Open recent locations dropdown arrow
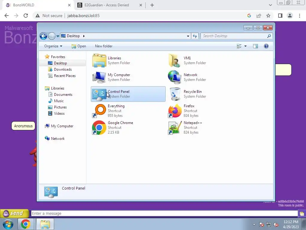Screen dimensions: 306x230 pyautogui.click(x=58, y=36)
